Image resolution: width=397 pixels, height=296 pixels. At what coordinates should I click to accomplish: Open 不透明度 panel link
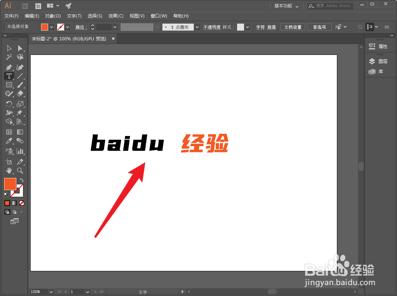[x=212, y=27]
